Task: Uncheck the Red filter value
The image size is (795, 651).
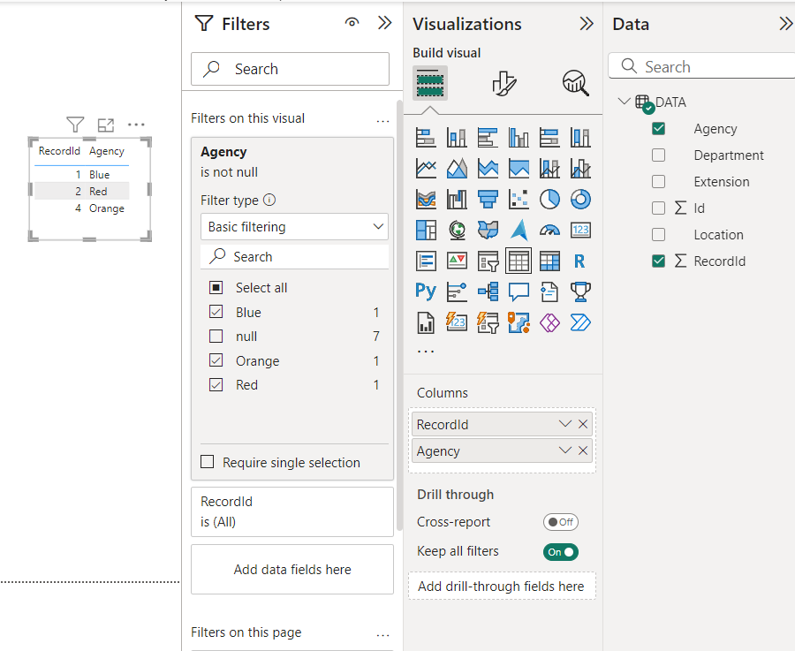Action: (x=216, y=385)
